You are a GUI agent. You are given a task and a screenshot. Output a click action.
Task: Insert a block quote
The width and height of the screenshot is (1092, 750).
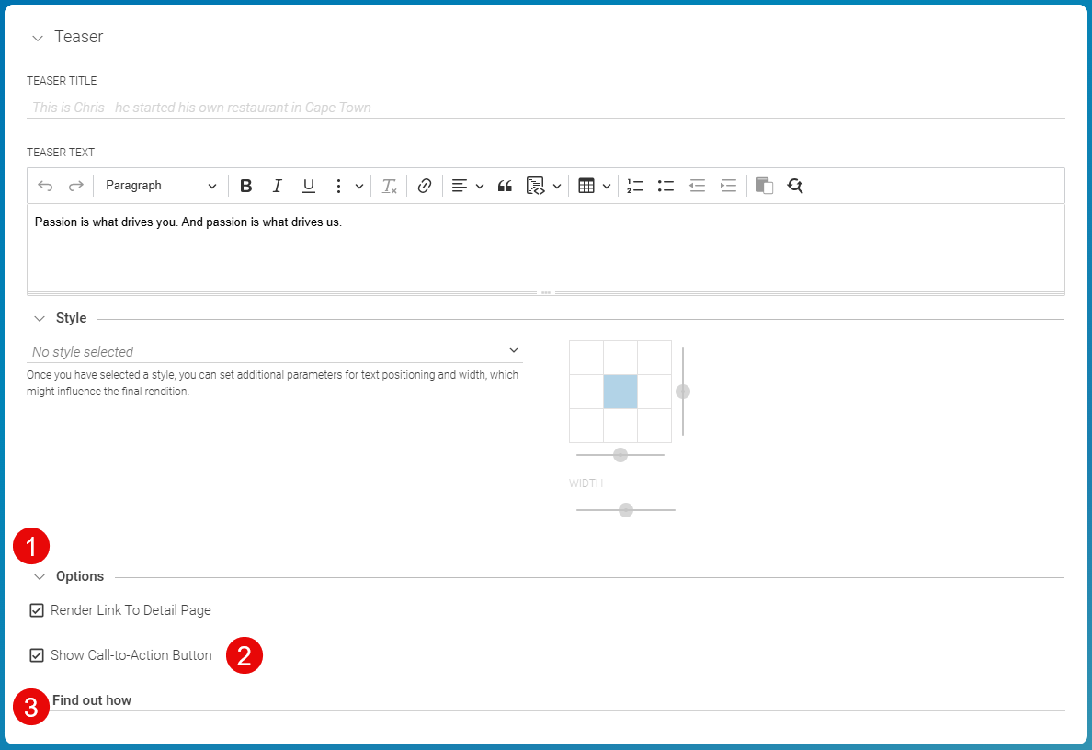coord(504,185)
